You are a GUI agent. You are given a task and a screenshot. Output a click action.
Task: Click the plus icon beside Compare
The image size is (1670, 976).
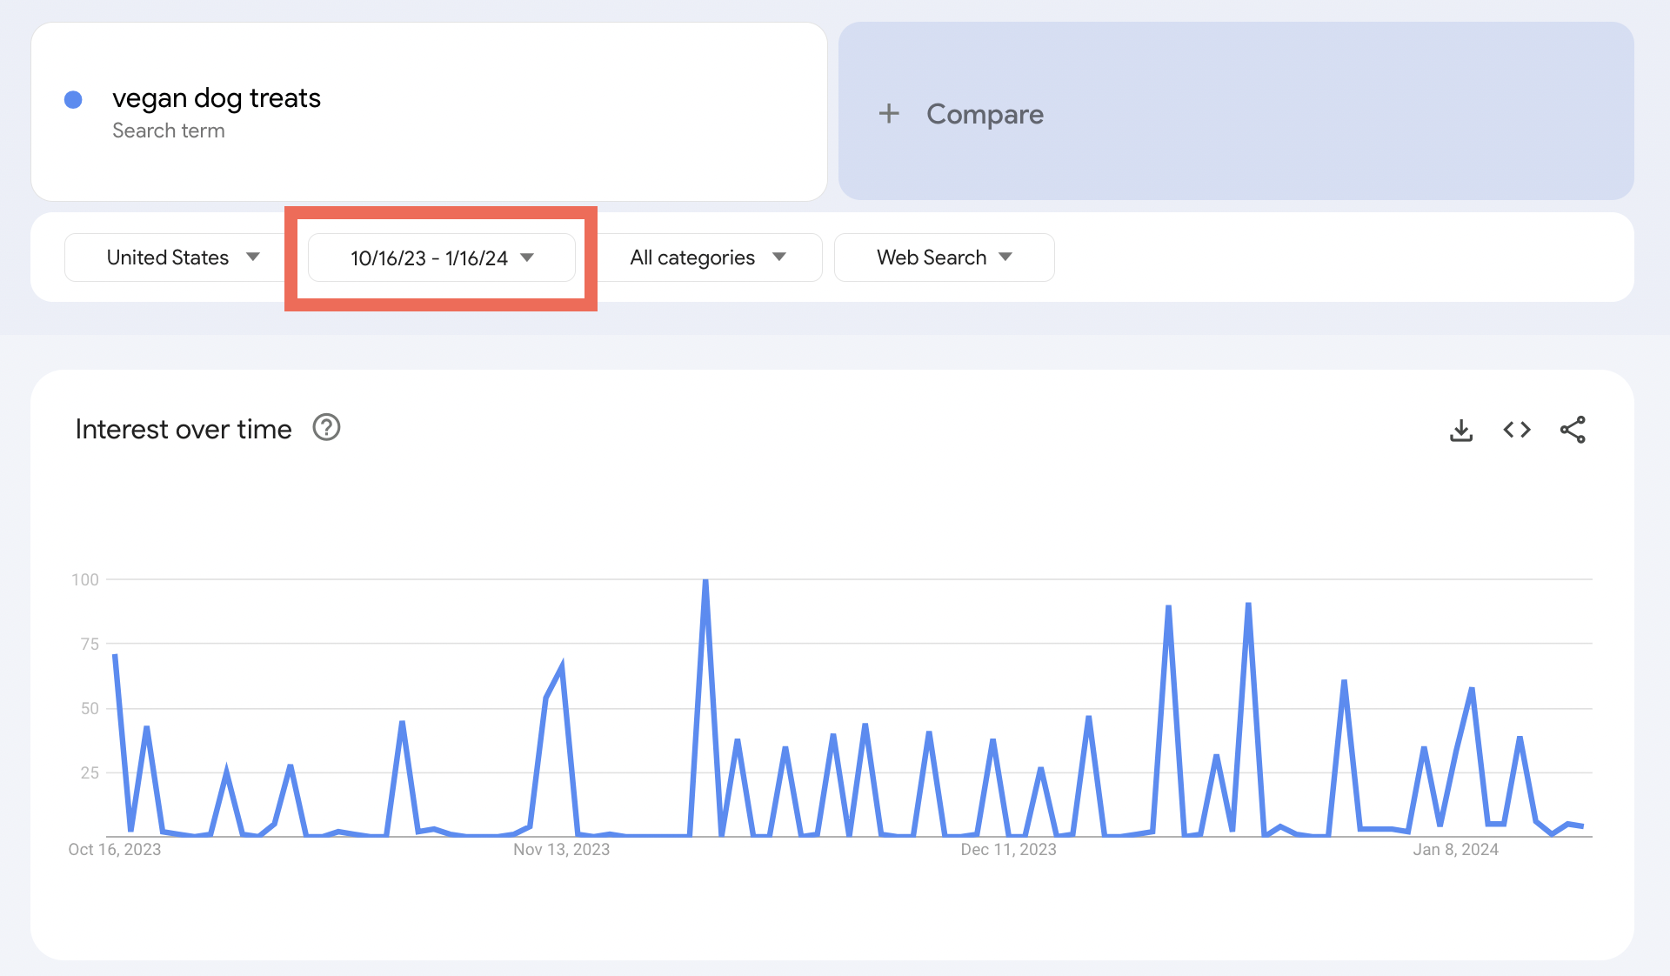(889, 114)
